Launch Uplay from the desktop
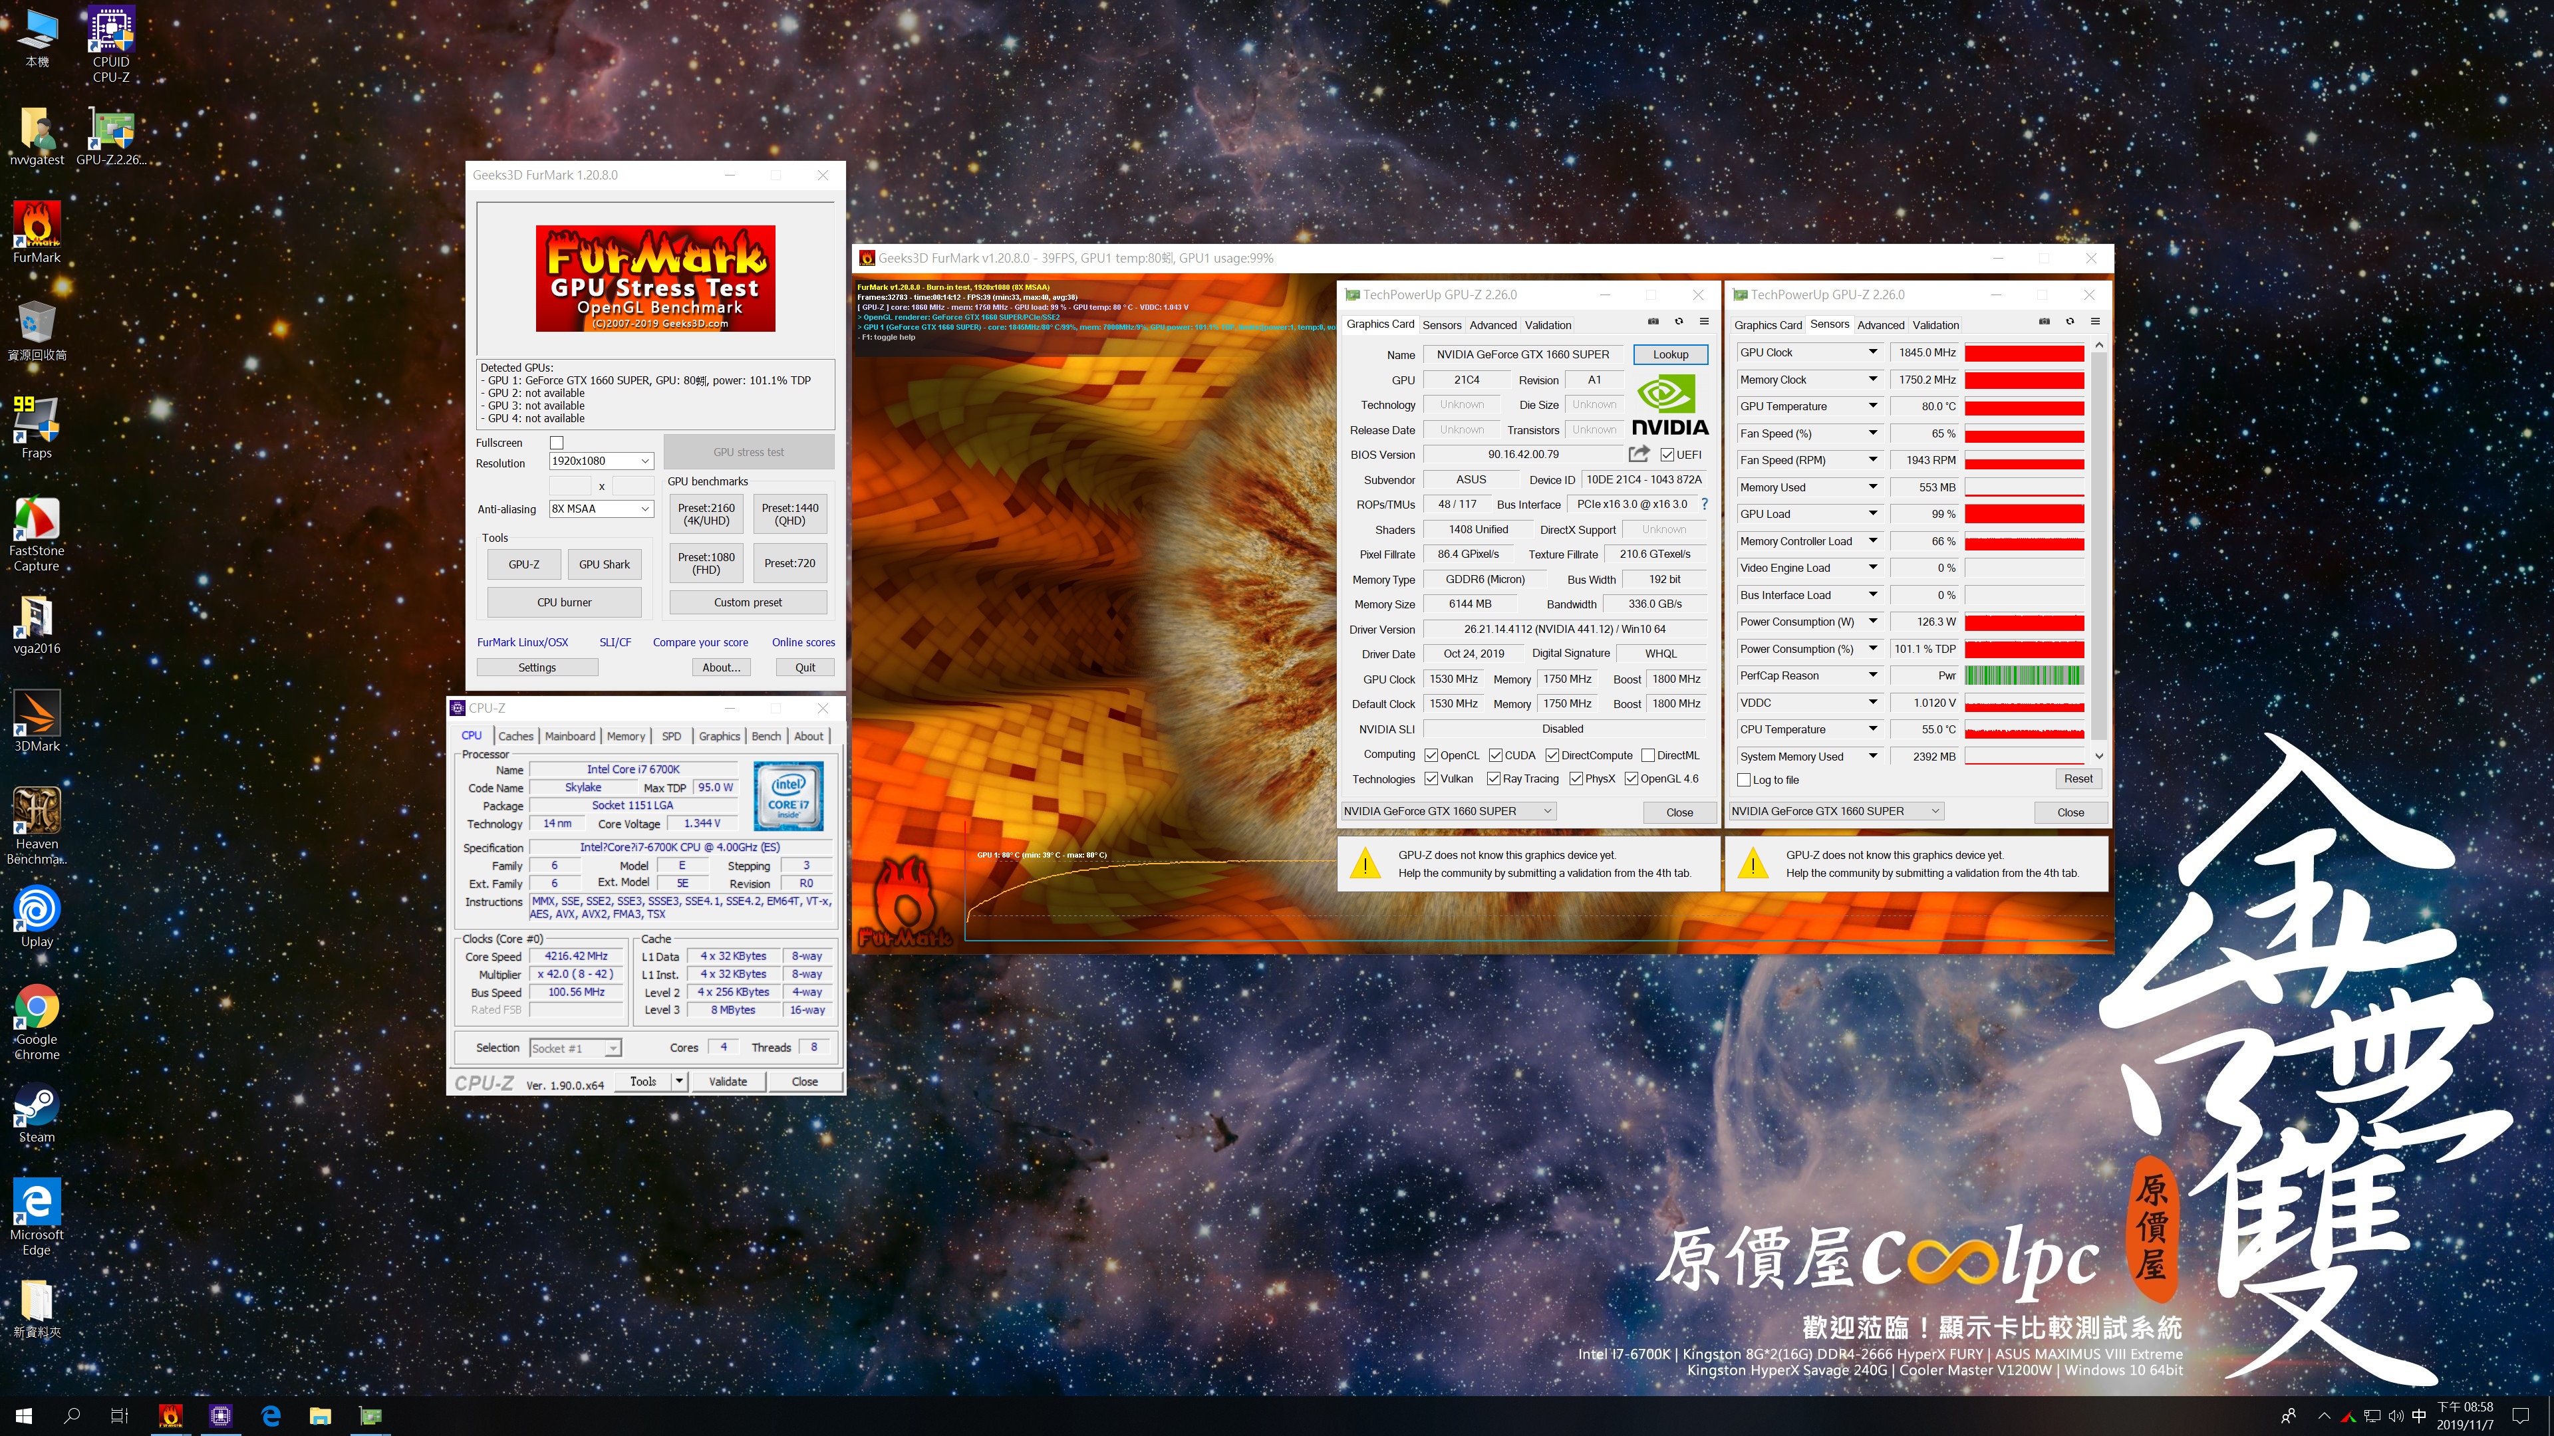Screen dimensions: 2554x1436 click(37, 917)
